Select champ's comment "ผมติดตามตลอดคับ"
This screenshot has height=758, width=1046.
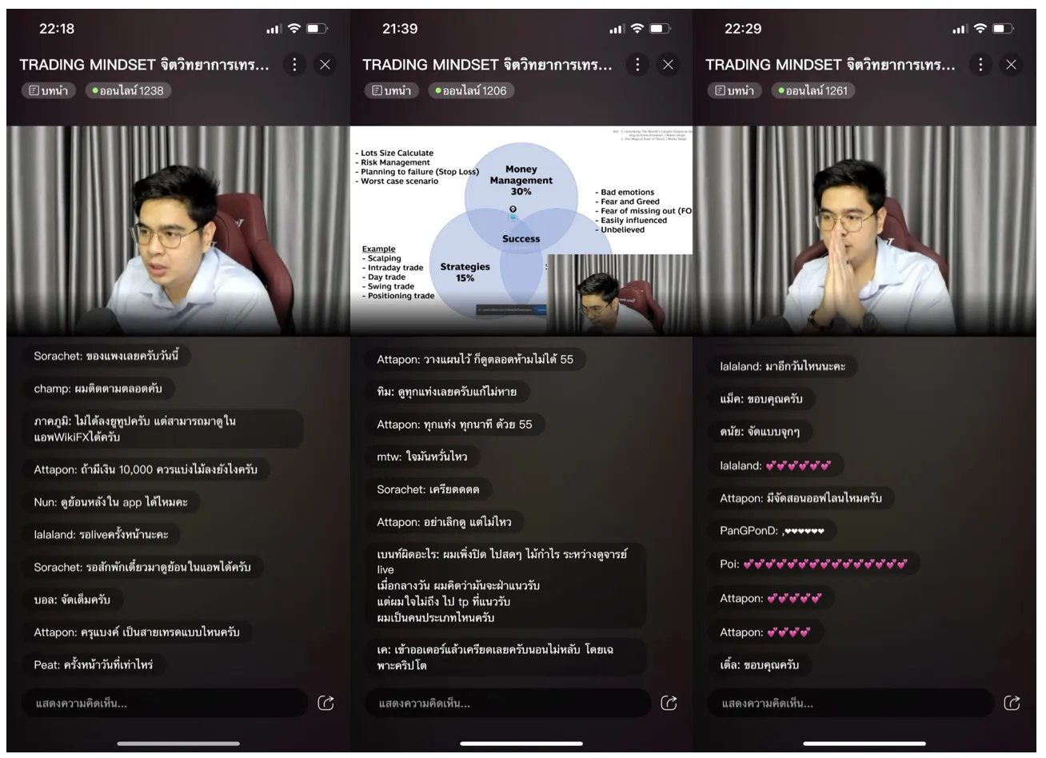point(98,389)
